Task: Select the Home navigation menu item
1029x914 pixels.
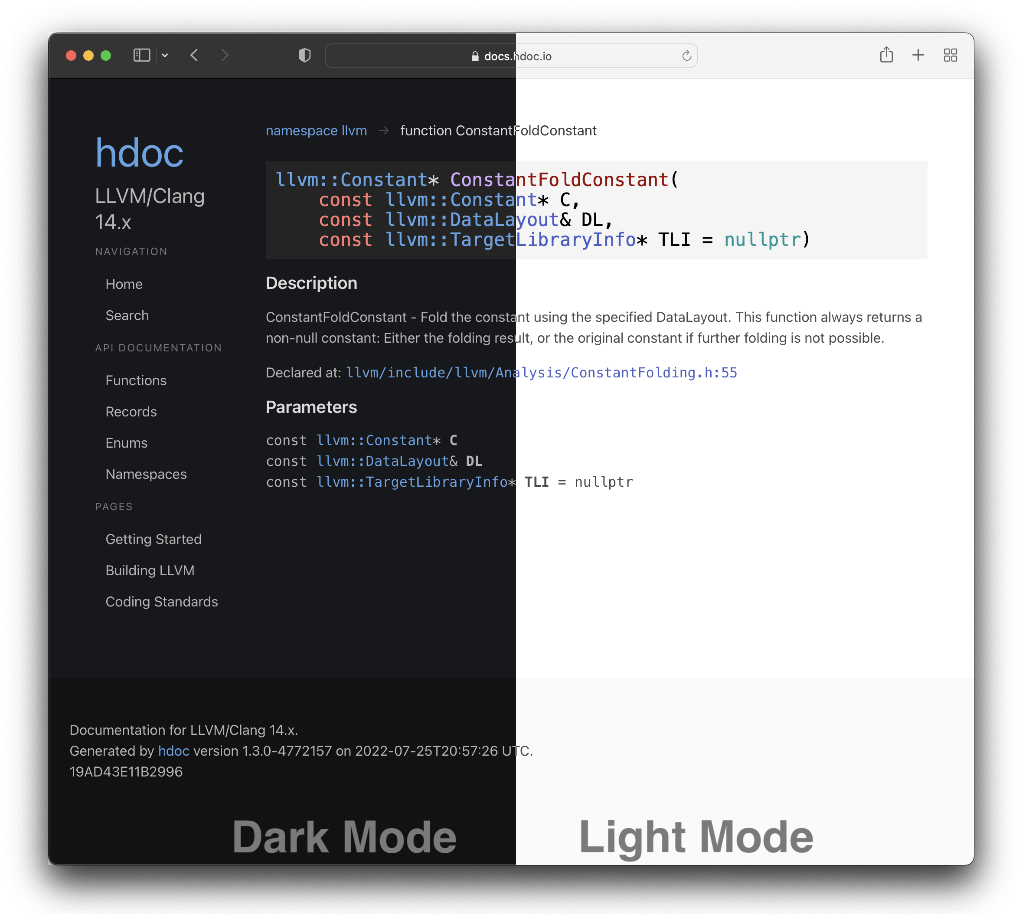Action: click(124, 284)
